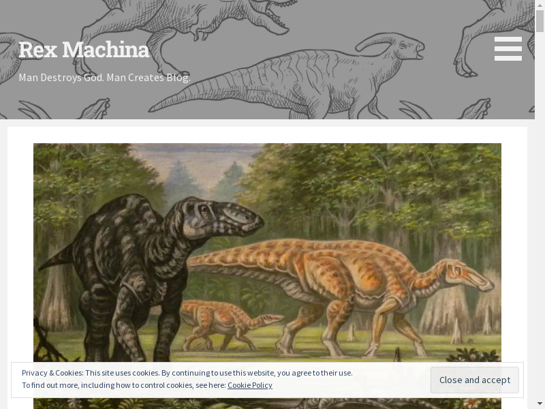Click the scrollbar down arrow
This screenshot has height=409, width=545.
[x=540, y=404]
